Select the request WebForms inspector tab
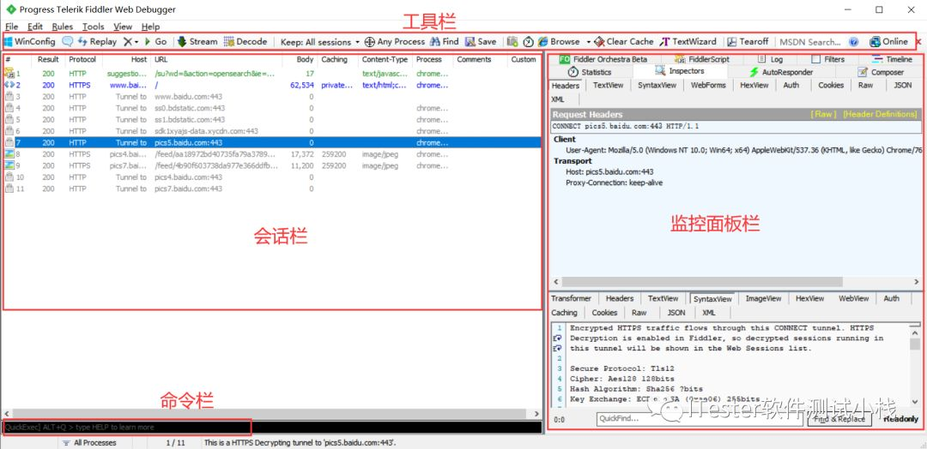Image resolution: width=927 pixels, height=449 pixels. [707, 85]
